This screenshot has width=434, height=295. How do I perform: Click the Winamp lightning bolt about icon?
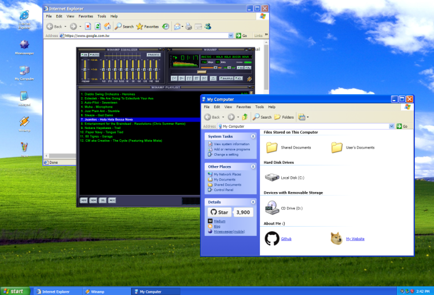[x=249, y=79]
